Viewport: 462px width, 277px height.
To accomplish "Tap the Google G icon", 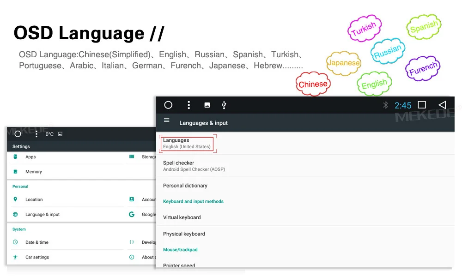I will pos(132,214).
